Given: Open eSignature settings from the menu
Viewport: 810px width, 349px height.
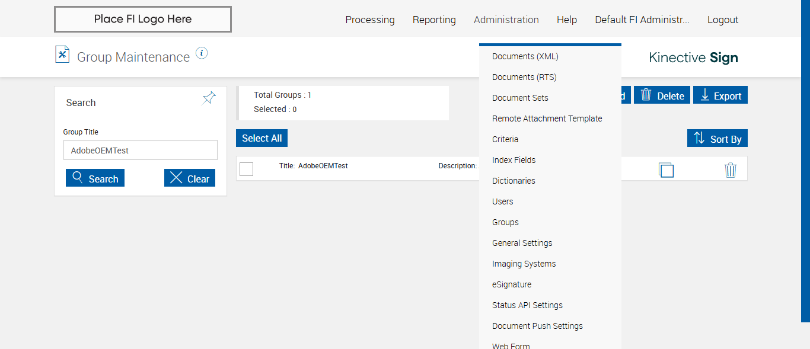Looking at the screenshot, I should (x=512, y=284).
